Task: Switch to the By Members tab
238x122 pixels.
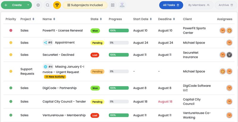Action: tap(199, 5)
